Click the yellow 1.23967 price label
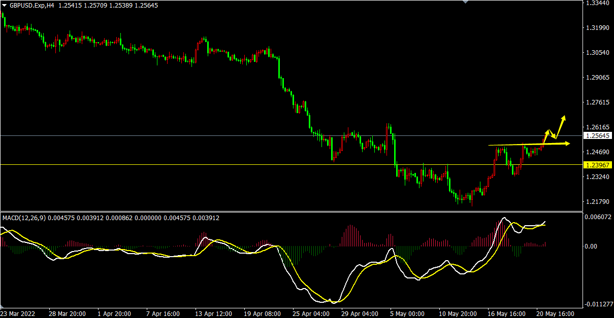Viewport: 614px width, 318px height. tap(597, 165)
